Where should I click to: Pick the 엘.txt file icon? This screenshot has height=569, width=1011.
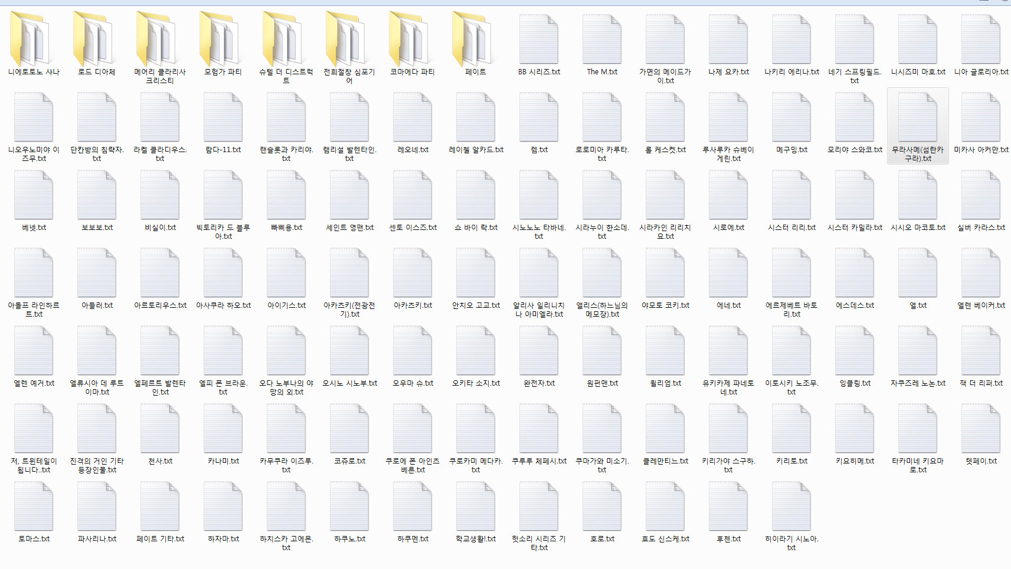click(918, 275)
